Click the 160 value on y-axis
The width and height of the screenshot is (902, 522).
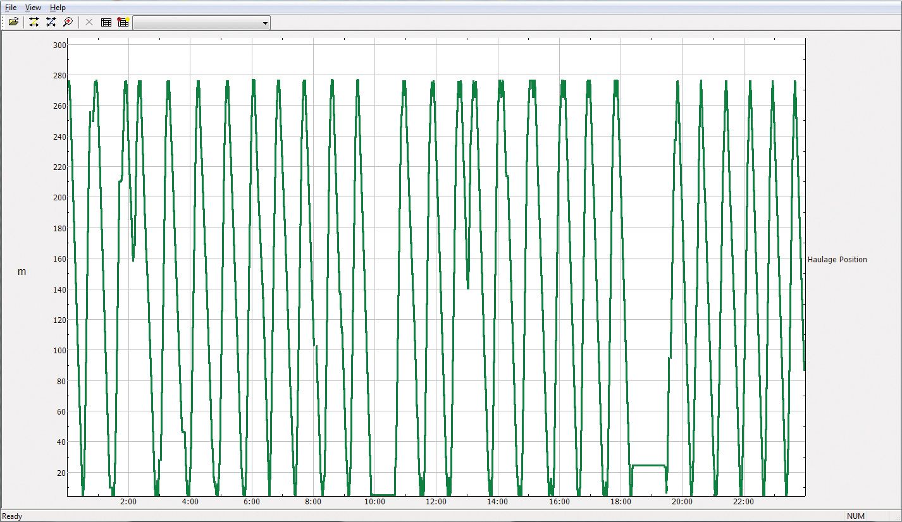point(60,259)
